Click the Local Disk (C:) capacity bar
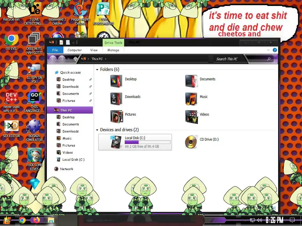Viewport: 302px width, 226px height. coord(147,142)
